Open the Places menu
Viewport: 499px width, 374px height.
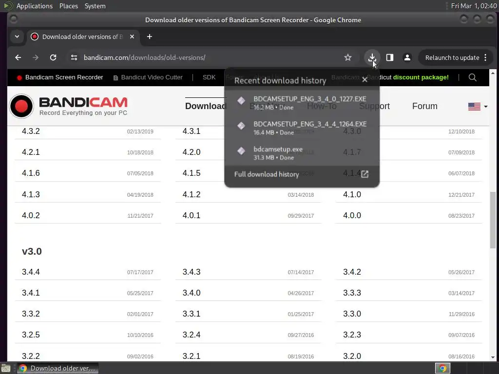tap(68, 6)
